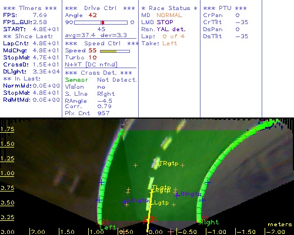The image size is (294, 235).
Task: Click the TLgtp marker on center line
Action: coord(161,187)
